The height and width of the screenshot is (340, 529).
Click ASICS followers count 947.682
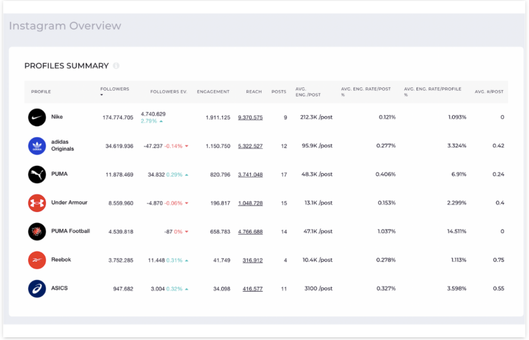tap(123, 289)
